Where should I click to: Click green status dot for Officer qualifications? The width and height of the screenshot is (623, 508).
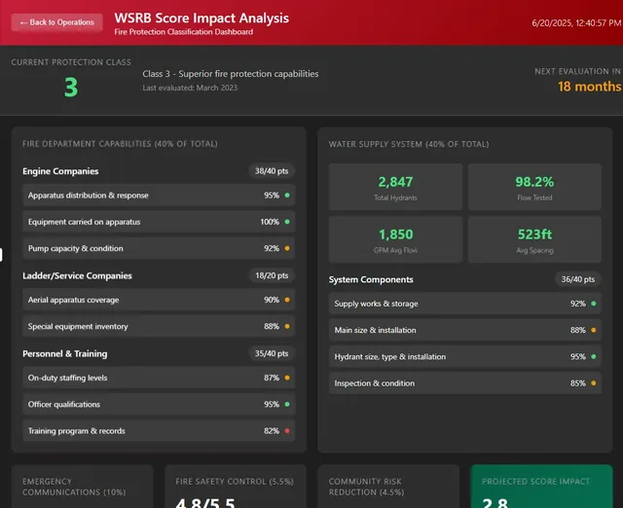[287, 404]
